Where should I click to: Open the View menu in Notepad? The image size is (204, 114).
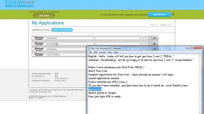pyautogui.click(x=110, y=52)
